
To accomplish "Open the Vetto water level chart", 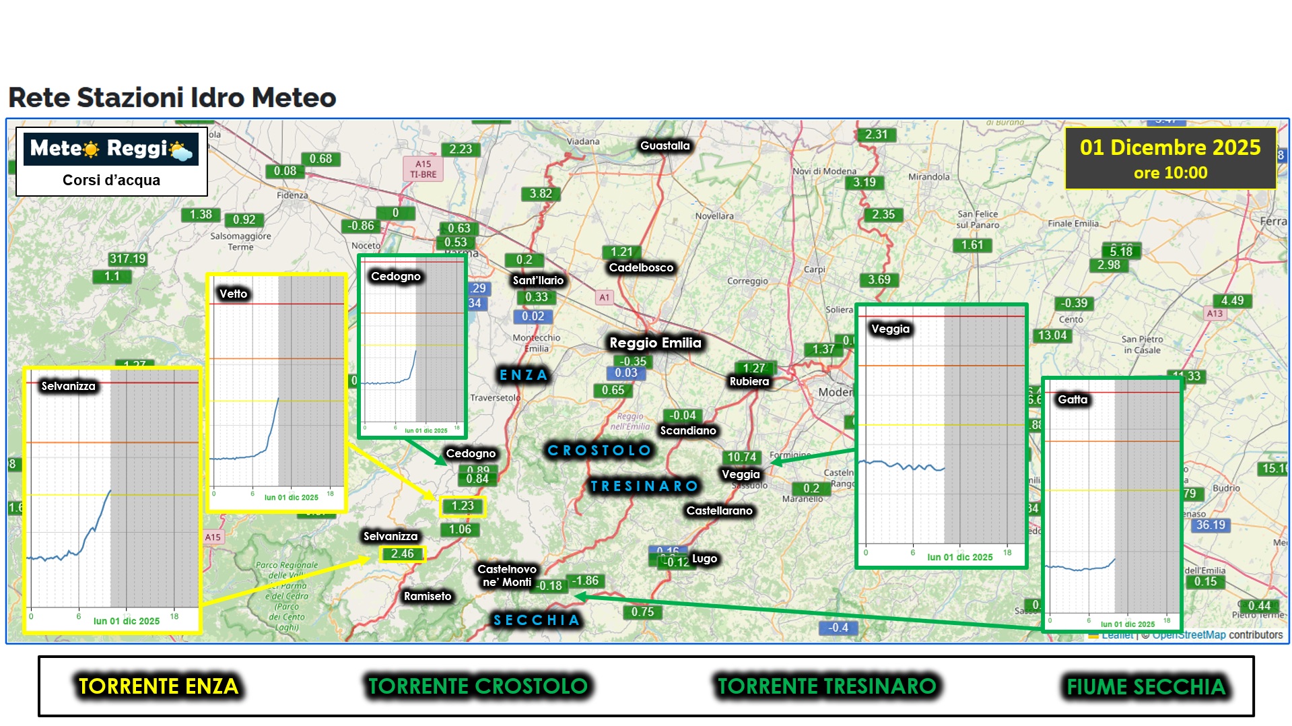I will coord(277,393).
